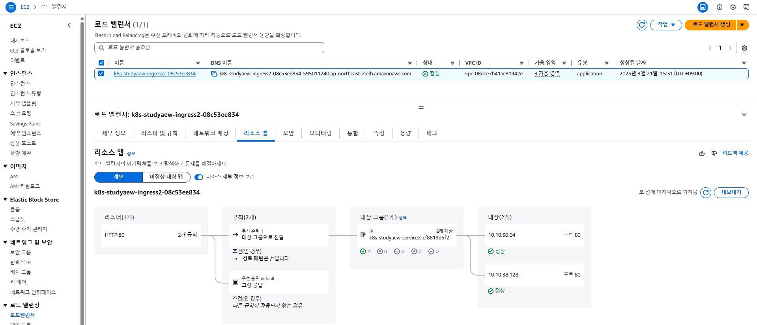Viewport: 757px width, 325px height.
Task: Click the fixed response icon on default rule
Action: (x=236, y=282)
